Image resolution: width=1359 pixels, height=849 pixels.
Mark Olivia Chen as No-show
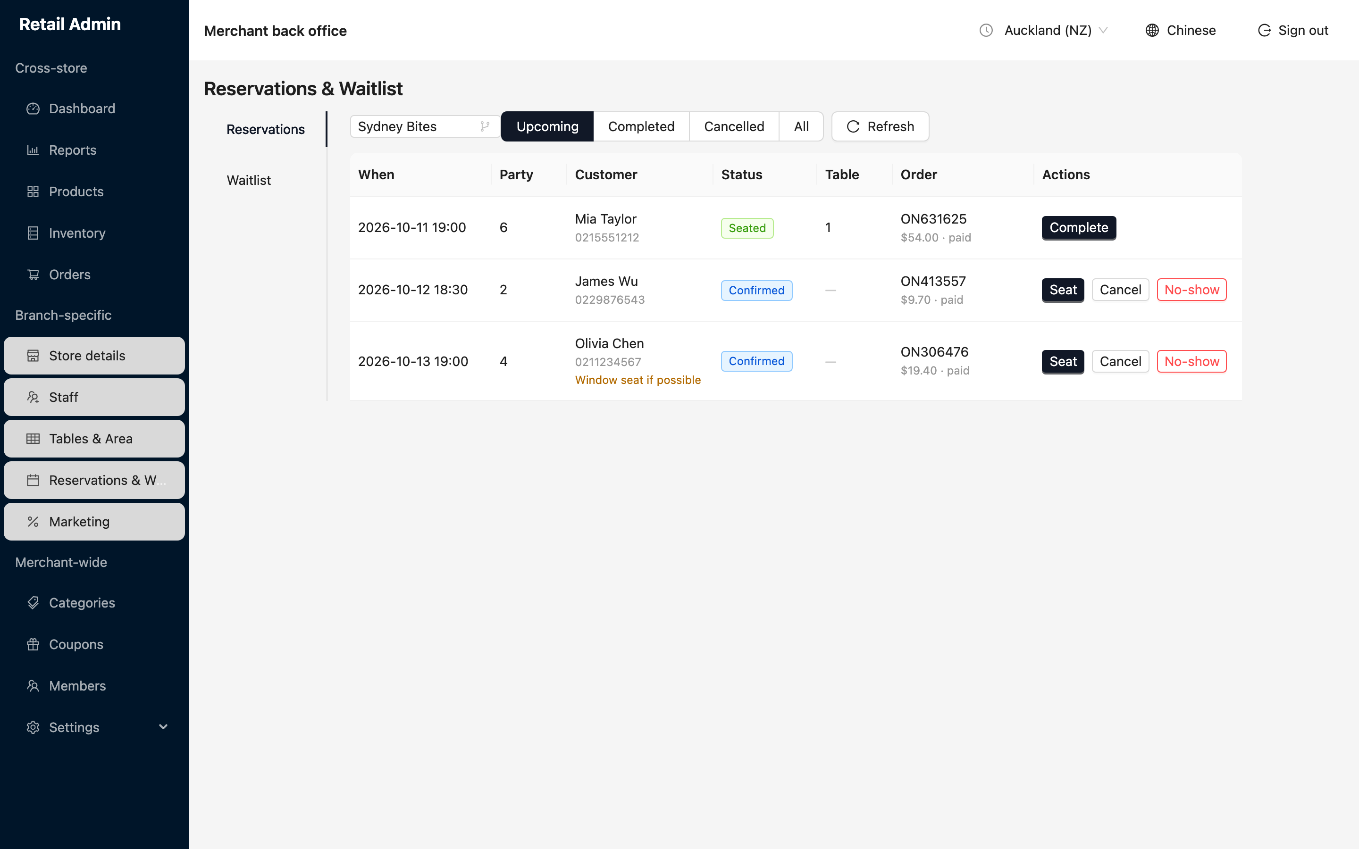coord(1191,361)
